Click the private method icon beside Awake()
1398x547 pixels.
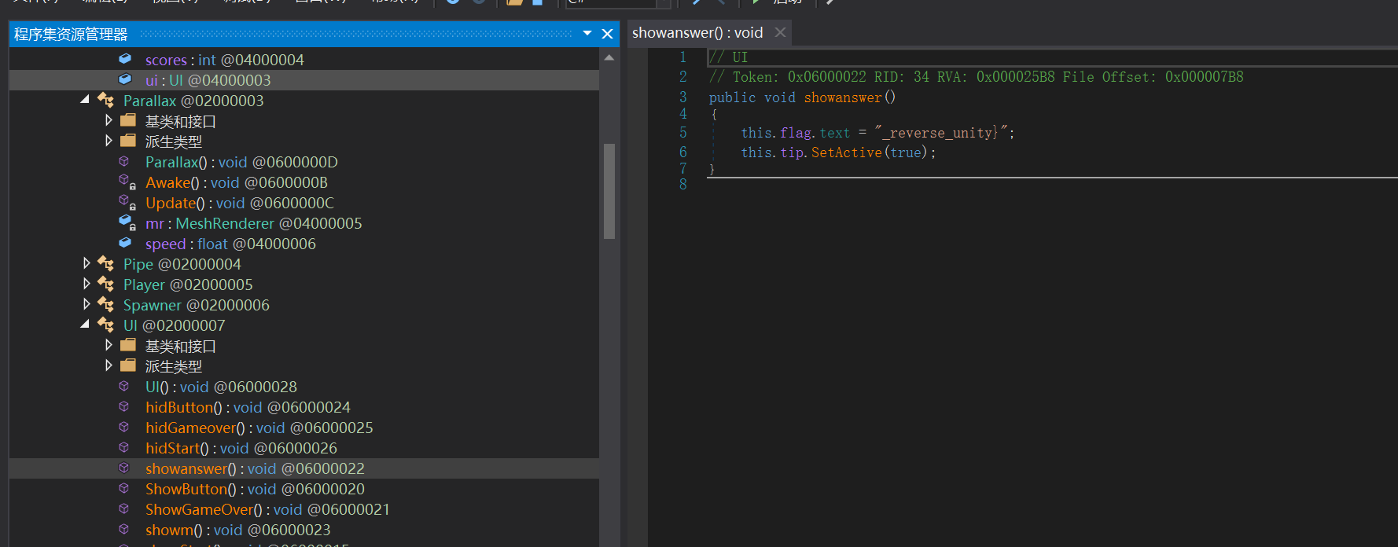[127, 182]
